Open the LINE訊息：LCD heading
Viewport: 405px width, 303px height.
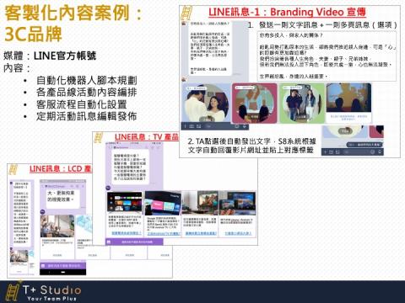pos(60,168)
